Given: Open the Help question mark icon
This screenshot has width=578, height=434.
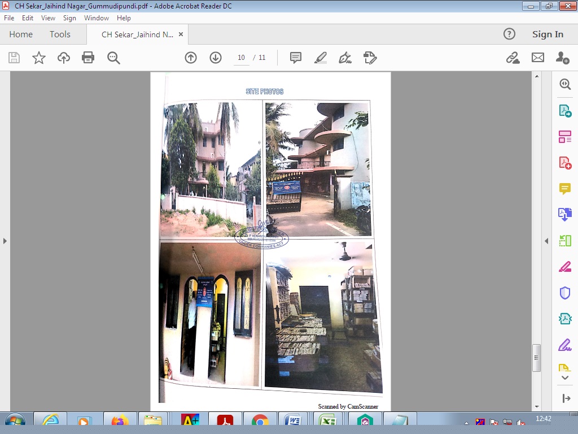Looking at the screenshot, I should [509, 34].
